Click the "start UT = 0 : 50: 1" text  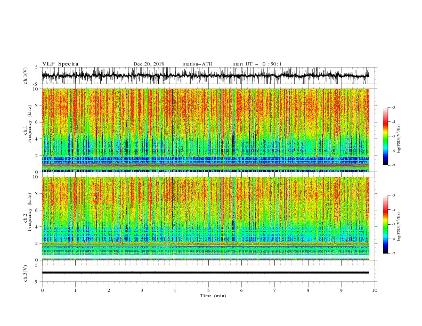pos(257,64)
